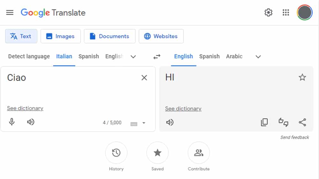Image resolution: width=319 pixels, height=179 pixels.
Task: Select Spanish as source language
Action: click(89, 57)
